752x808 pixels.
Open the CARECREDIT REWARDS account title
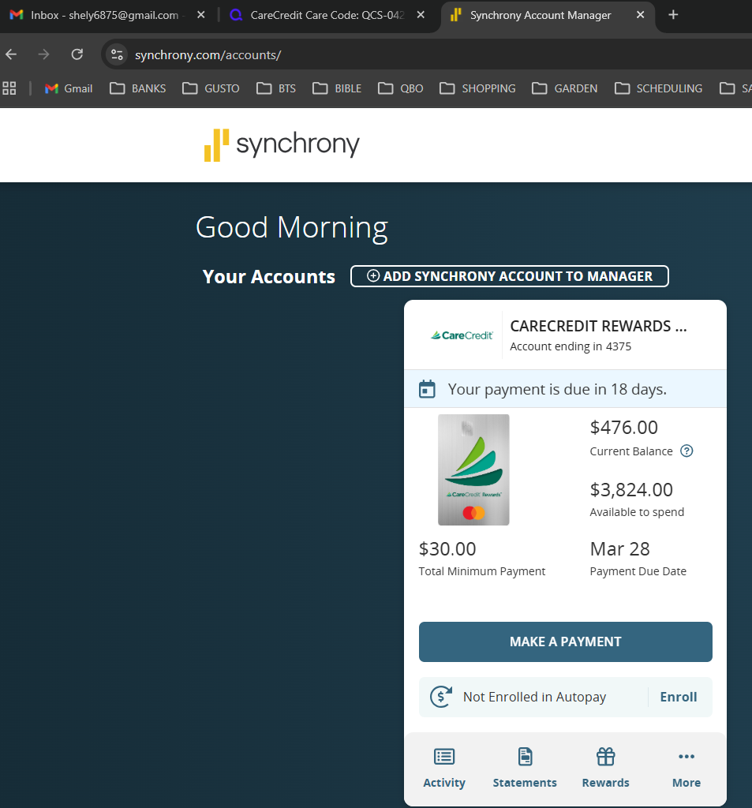[598, 326]
